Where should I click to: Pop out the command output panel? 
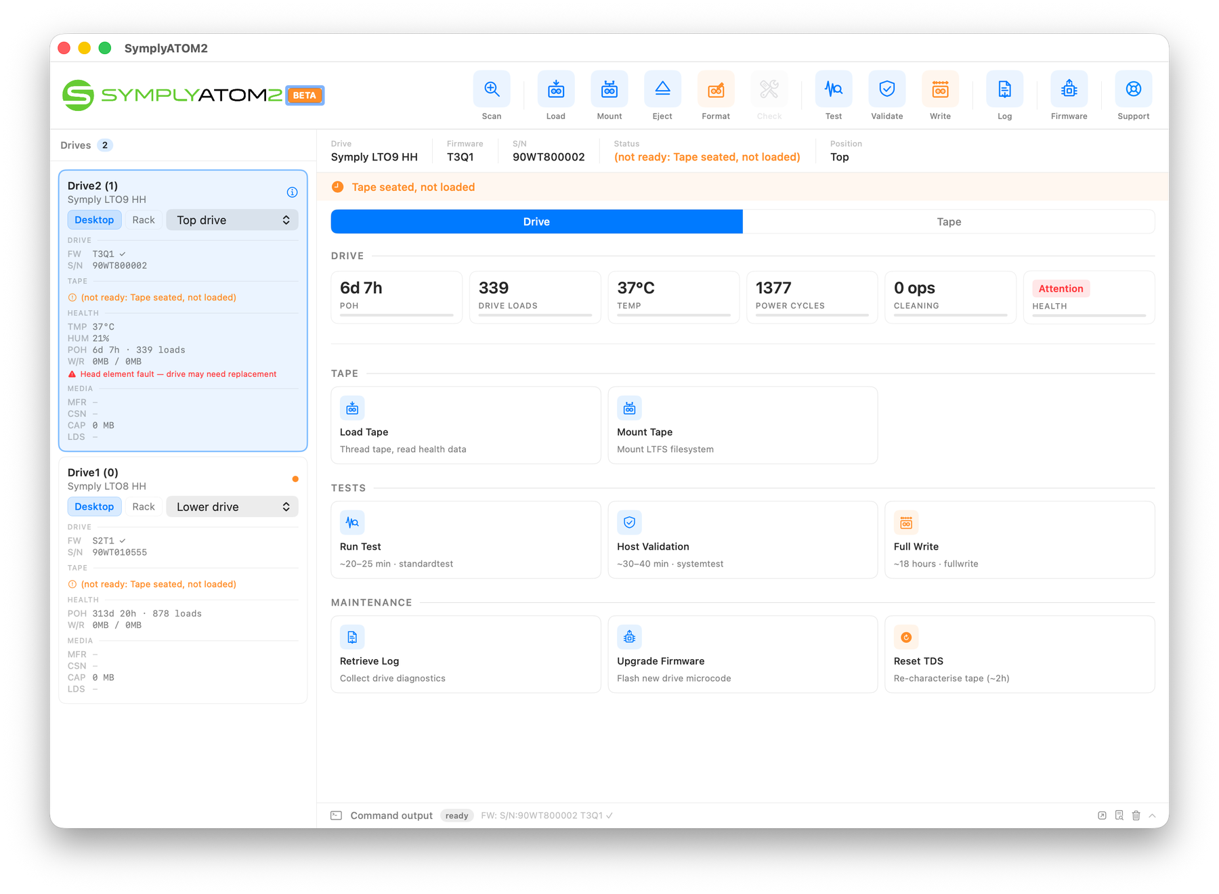pos(1102,815)
